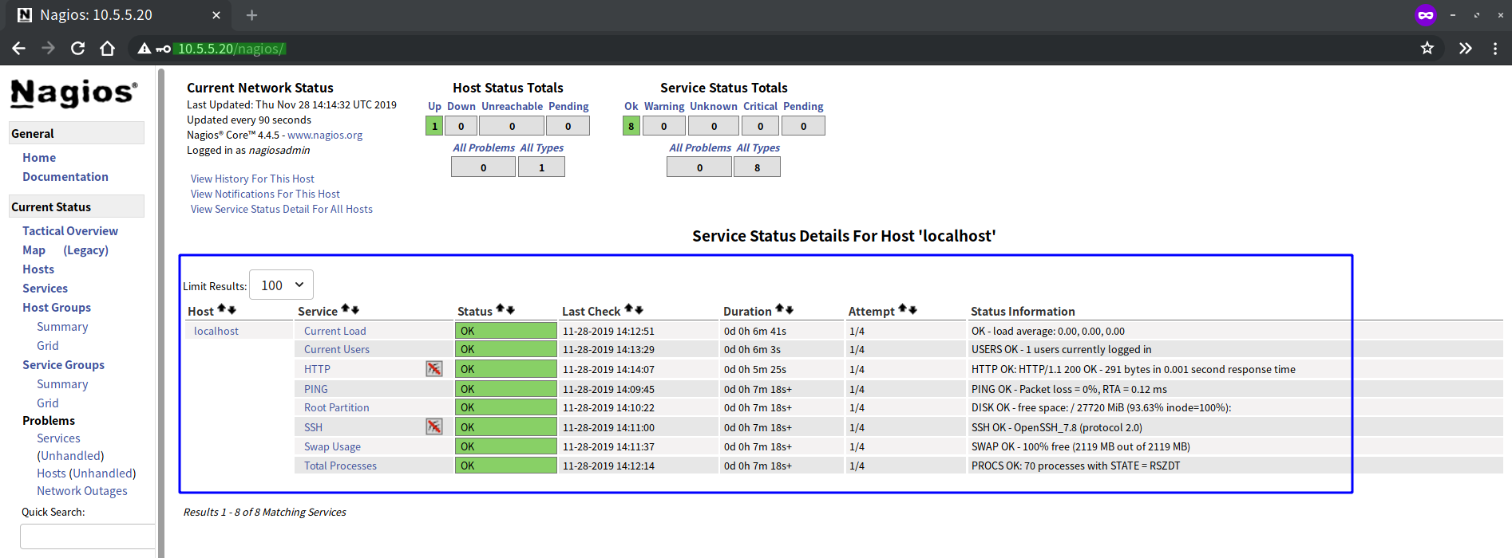
Task: Reload the Nagios page
Action: click(x=77, y=49)
